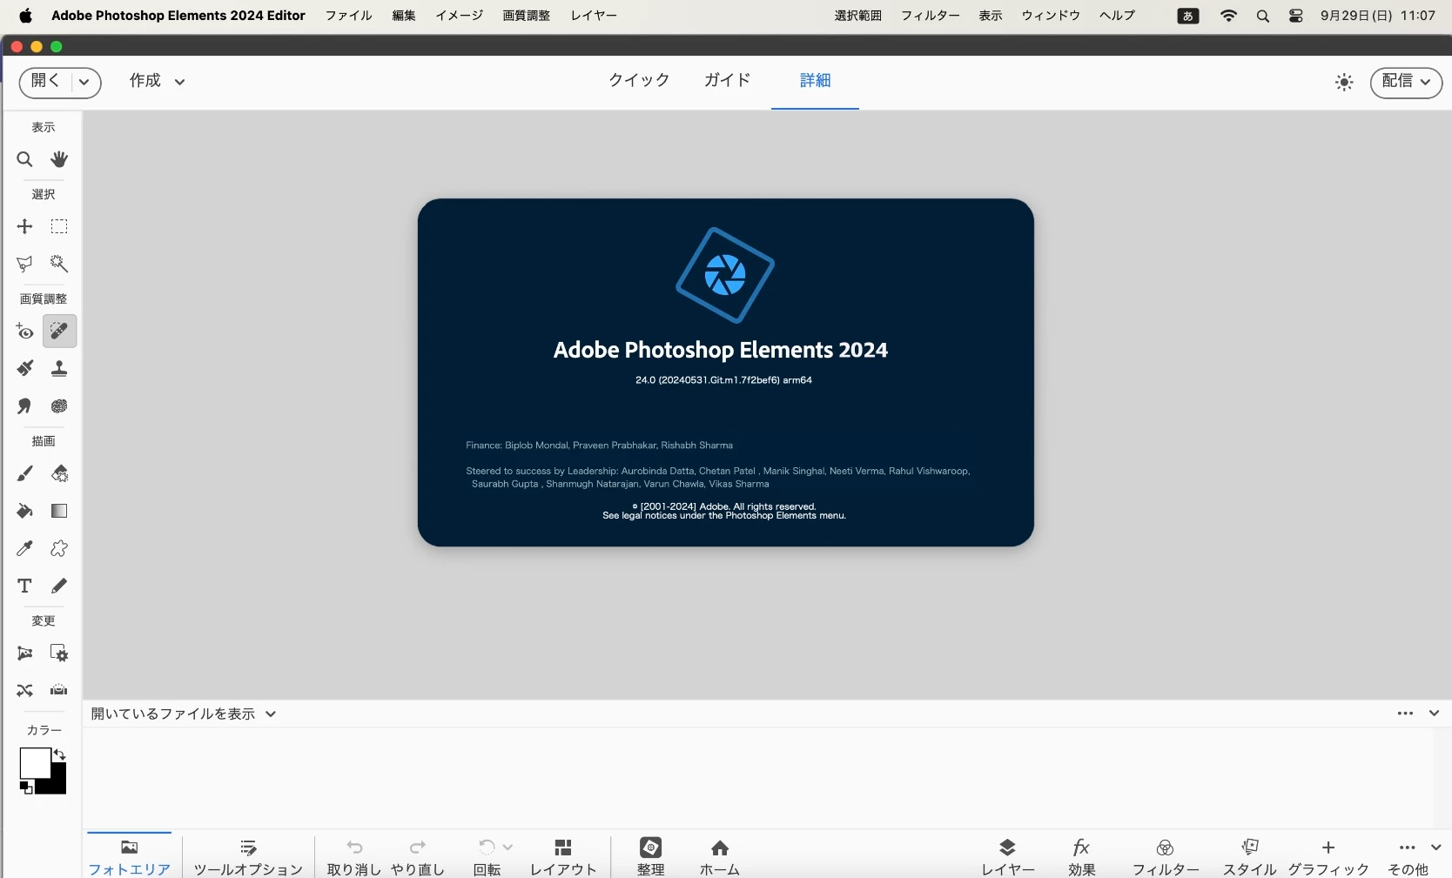Swap foreground and background colors
Image resolution: width=1452 pixels, height=878 pixels.
pyautogui.click(x=59, y=754)
